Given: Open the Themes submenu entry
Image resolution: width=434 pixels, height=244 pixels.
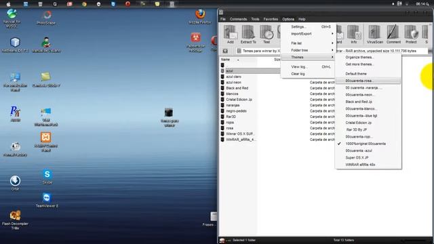Looking at the screenshot, I should pos(308,57).
